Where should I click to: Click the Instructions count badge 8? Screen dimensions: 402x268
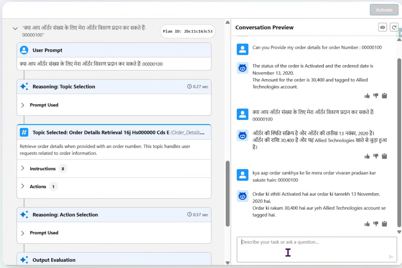(x=63, y=169)
